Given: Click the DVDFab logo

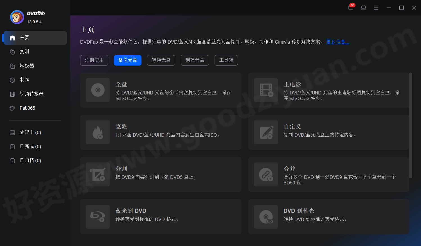Looking at the screenshot, I should 17,17.
